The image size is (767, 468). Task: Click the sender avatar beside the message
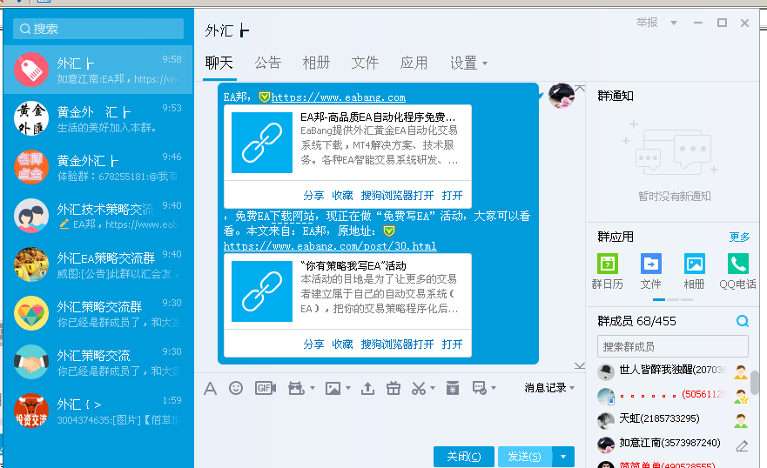pos(561,96)
